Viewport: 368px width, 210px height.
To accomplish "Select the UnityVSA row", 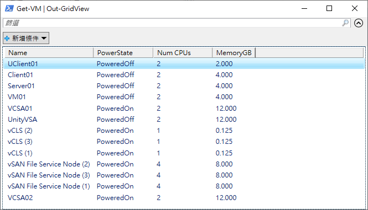I will tap(184, 120).
